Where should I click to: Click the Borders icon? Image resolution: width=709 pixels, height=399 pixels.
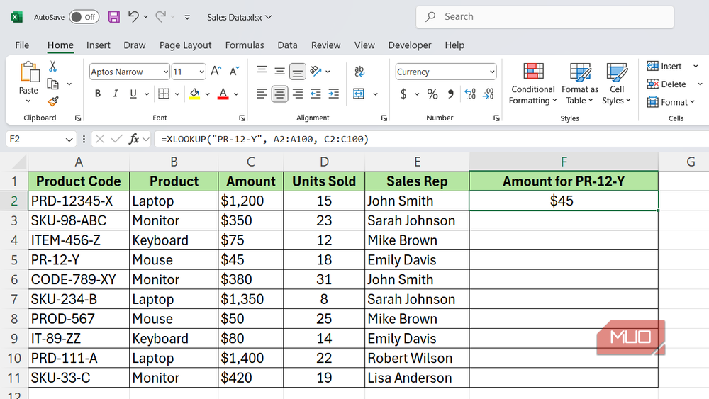(164, 94)
